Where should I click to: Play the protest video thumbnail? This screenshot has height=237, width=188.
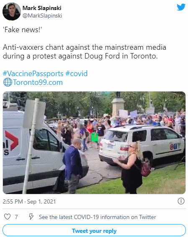[x=94, y=143]
